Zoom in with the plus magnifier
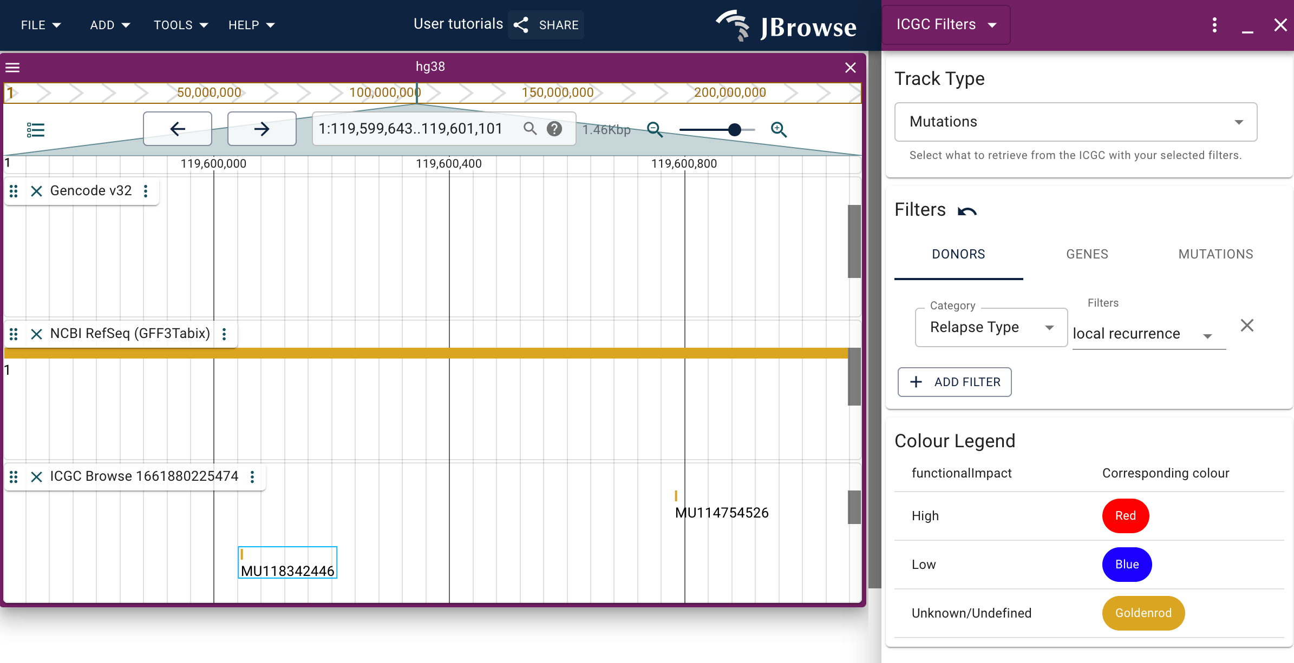Screen dimensions: 1294x663 pyautogui.click(x=779, y=129)
